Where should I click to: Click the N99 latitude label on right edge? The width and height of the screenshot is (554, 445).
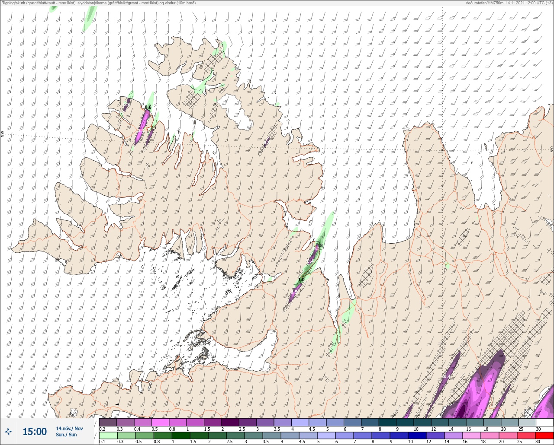pos(552,149)
